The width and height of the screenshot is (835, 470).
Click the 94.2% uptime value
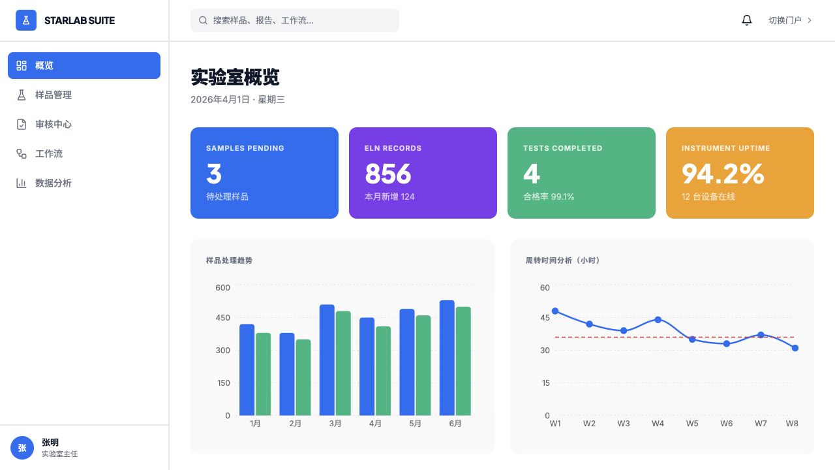[723, 174]
